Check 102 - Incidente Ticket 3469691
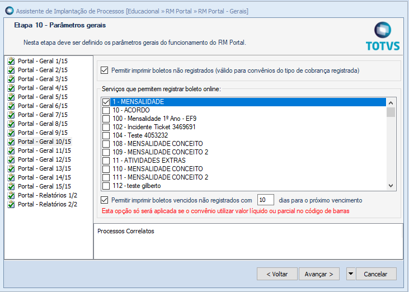The width and height of the screenshot is (409, 292). 106,127
